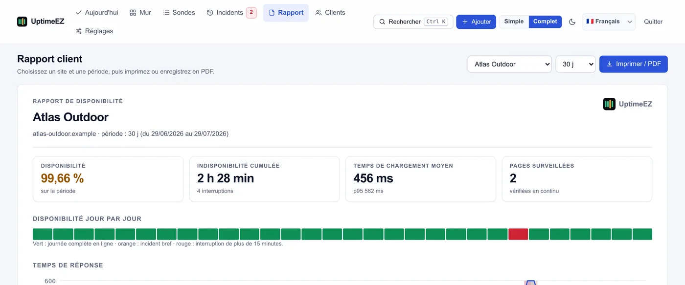Navigate to the Clients tab
The height and width of the screenshot is (285, 685).
coord(330,13)
